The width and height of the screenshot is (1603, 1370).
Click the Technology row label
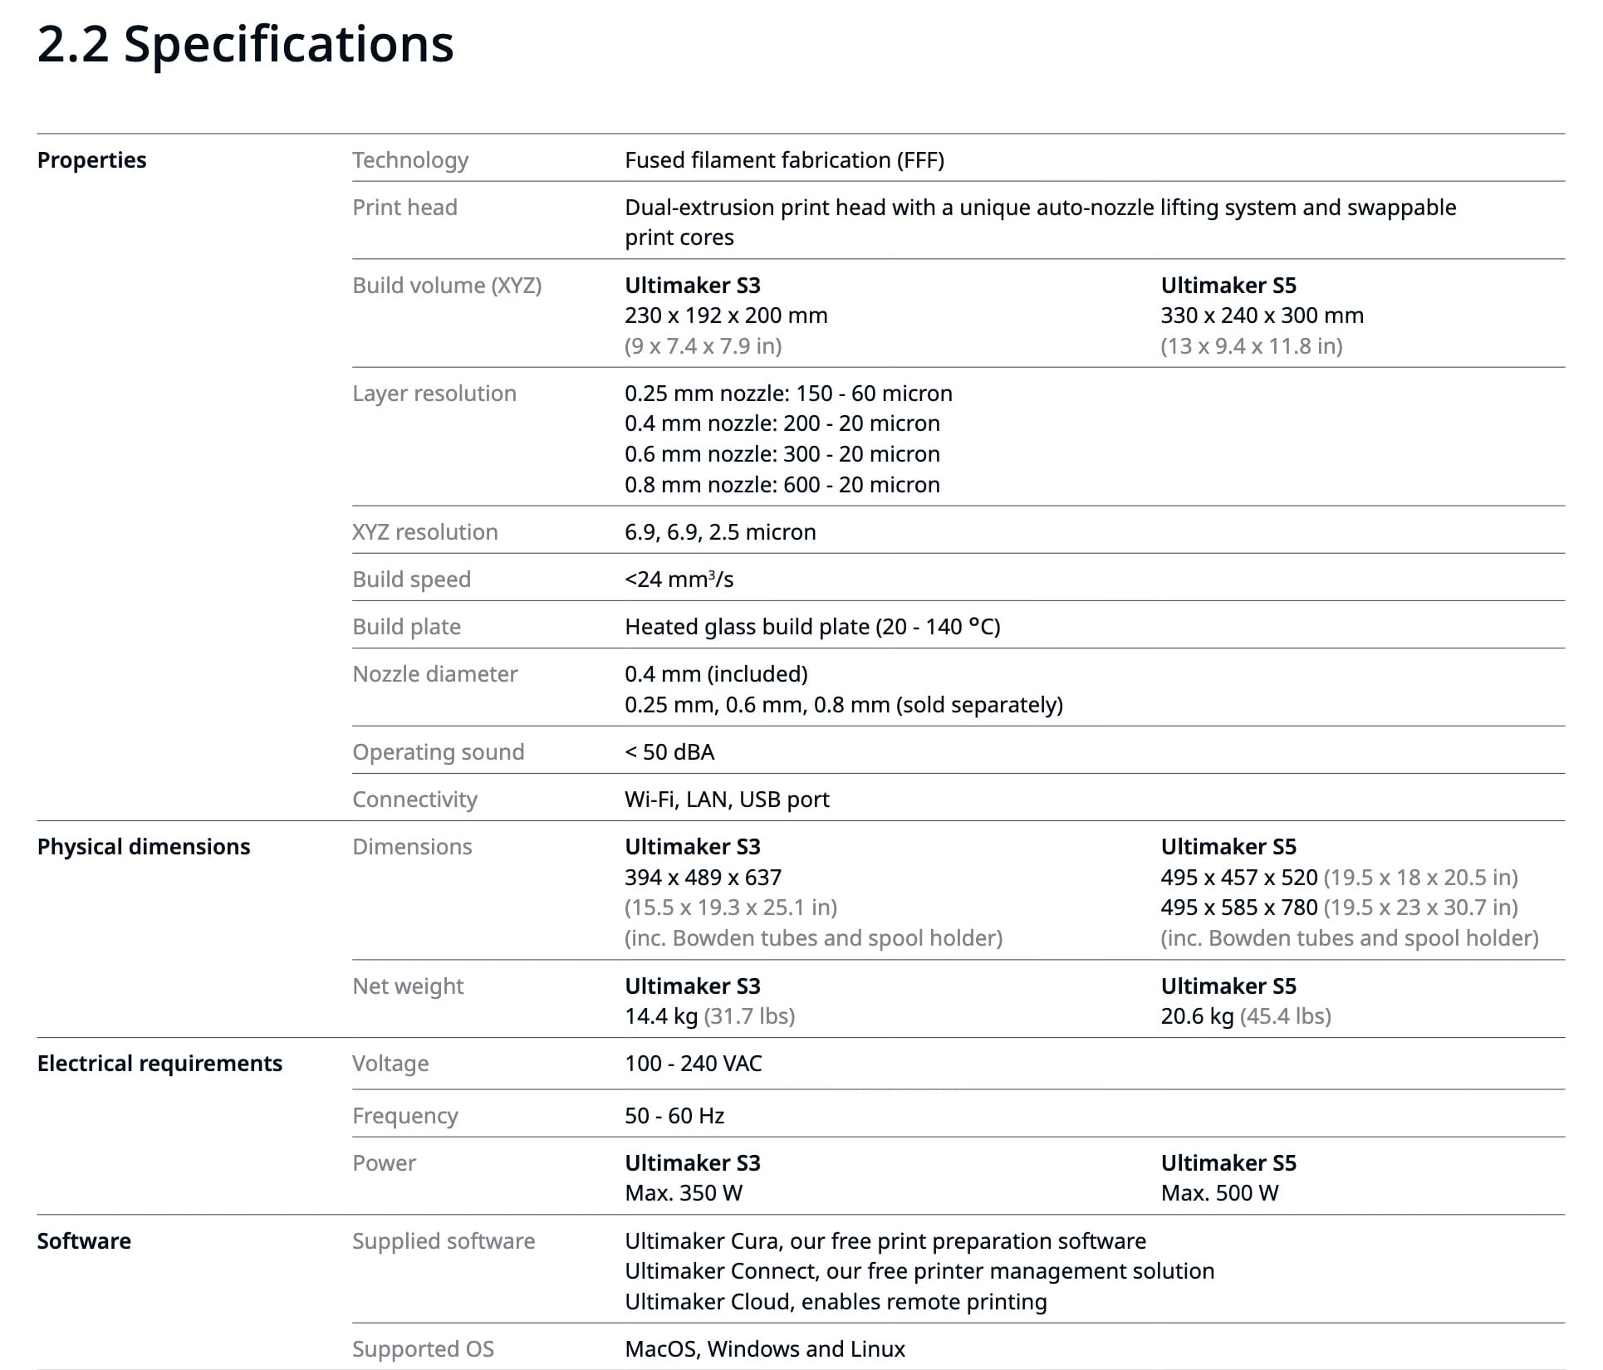410,160
